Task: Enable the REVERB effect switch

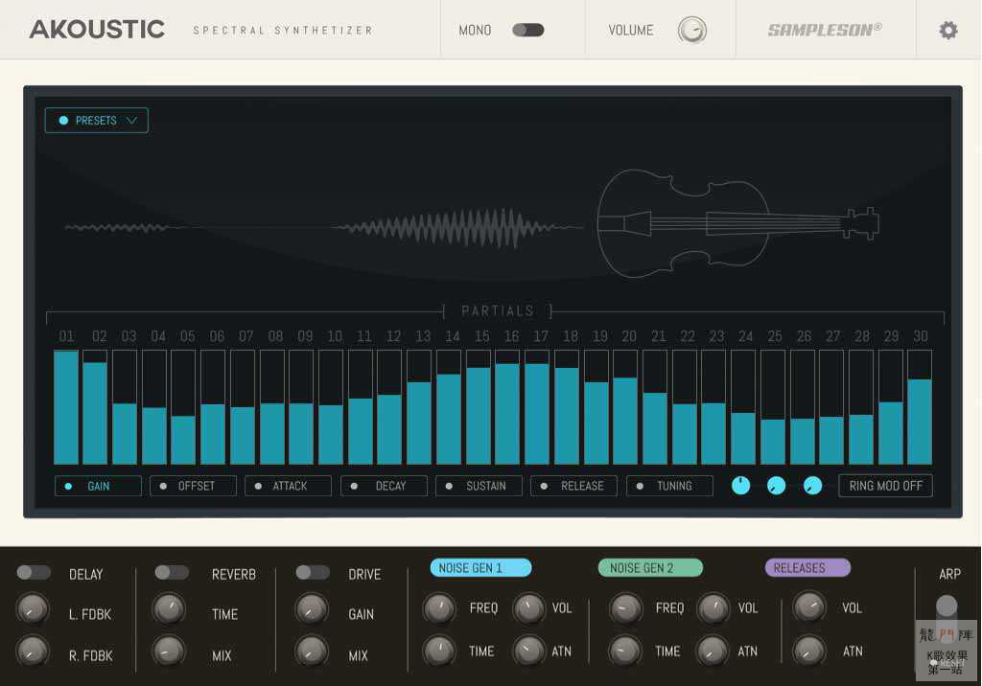Action: (172, 572)
